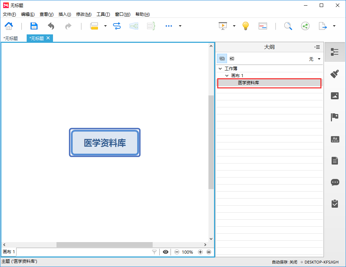Click the export document icon
The image size is (346, 267).
point(322,26)
